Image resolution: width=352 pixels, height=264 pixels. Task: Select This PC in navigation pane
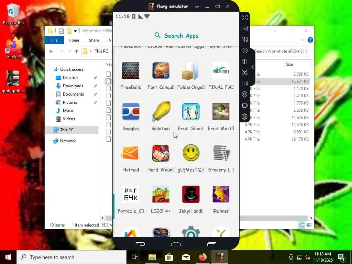[71, 130]
